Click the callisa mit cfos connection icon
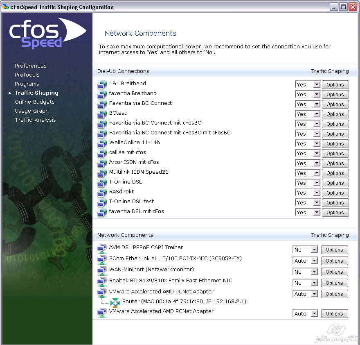The width and height of the screenshot is (360, 345). 102,153
